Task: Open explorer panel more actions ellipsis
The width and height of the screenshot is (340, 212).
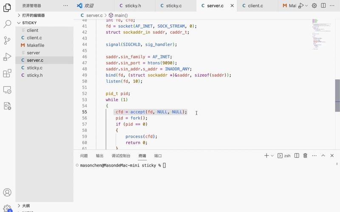Action: [x=65, y=6]
